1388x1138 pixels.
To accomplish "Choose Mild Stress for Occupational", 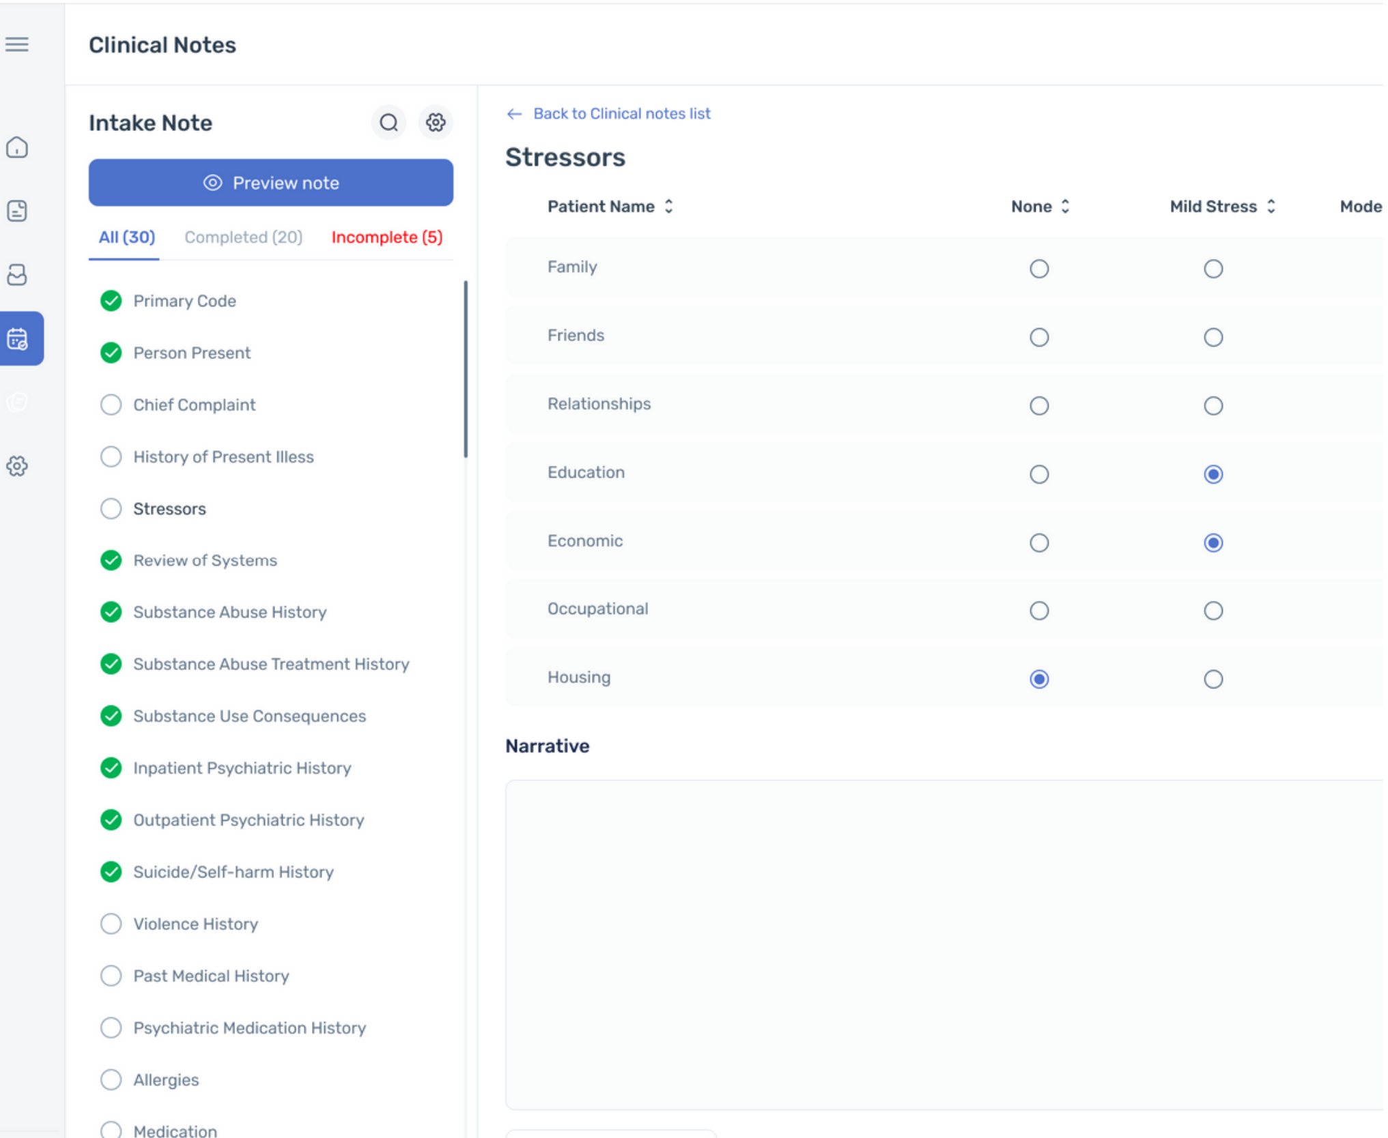I will (x=1213, y=611).
